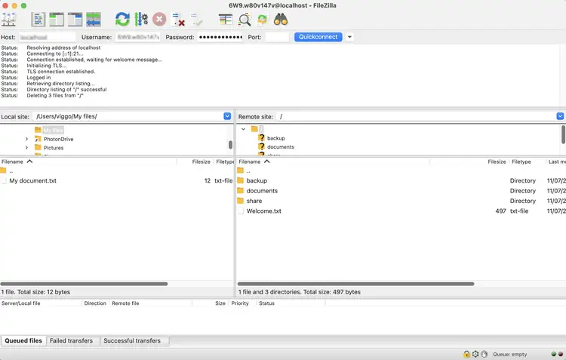Click the local file list horizontal scrollbar
Image resolution: width=566 pixels, height=360 pixels.
pyautogui.click(x=84, y=284)
